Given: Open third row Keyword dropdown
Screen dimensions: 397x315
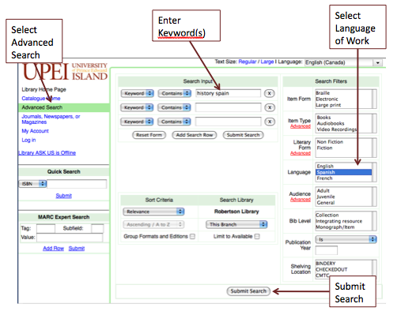Looking at the screenshot, I should [137, 122].
